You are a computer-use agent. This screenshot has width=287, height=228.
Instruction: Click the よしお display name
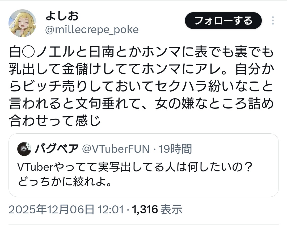[x=62, y=16]
